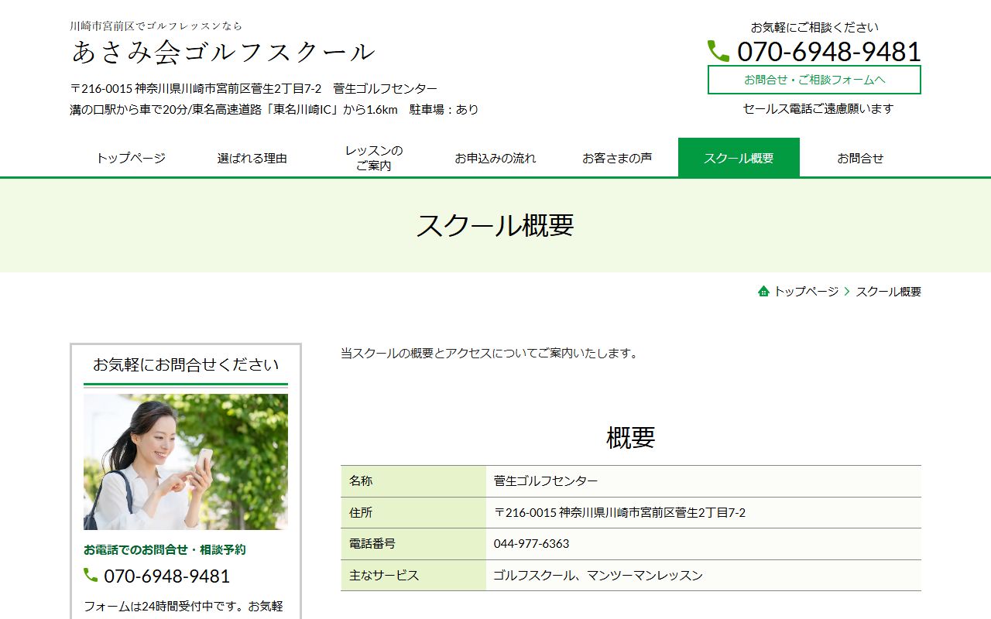Click ゴルフスクール、マンツーマンレッスン services cell
The width and height of the screenshot is (991, 619).
pyautogui.click(x=704, y=576)
